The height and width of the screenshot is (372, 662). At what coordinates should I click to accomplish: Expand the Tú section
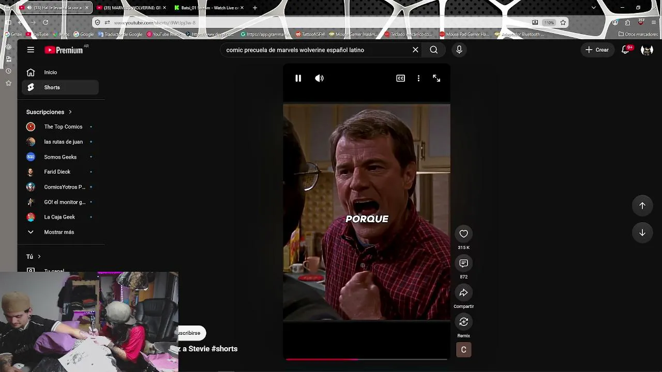[x=34, y=257]
